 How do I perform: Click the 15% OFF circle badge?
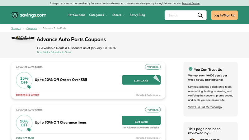[x=24, y=80]
